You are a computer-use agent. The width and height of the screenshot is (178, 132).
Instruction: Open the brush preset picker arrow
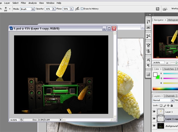click(10, 9)
